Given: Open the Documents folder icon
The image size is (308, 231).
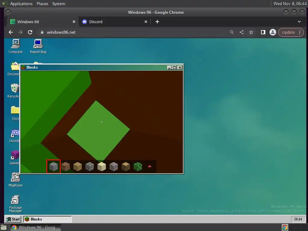Looking at the screenshot, I should [14, 69].
